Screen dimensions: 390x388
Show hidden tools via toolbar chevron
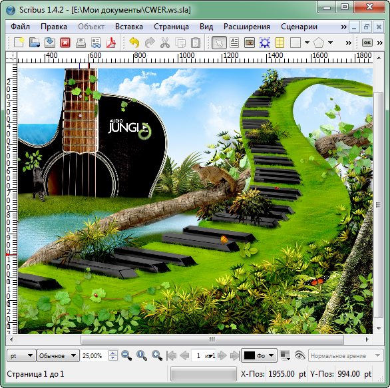pos(349,43)
